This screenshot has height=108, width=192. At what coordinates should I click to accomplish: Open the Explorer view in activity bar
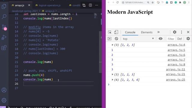pyautogui.click(x=4, y=6)
